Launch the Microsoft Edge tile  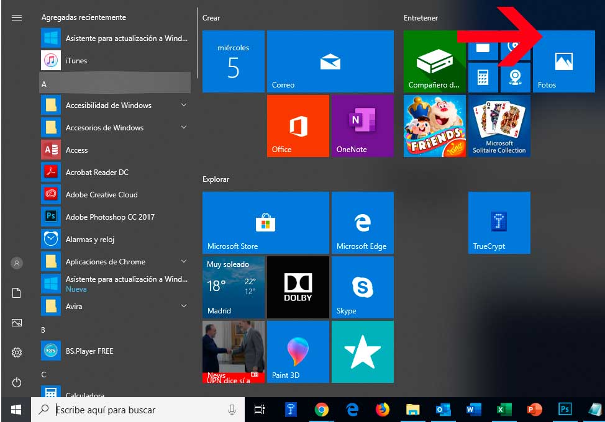tap(363, 223)
